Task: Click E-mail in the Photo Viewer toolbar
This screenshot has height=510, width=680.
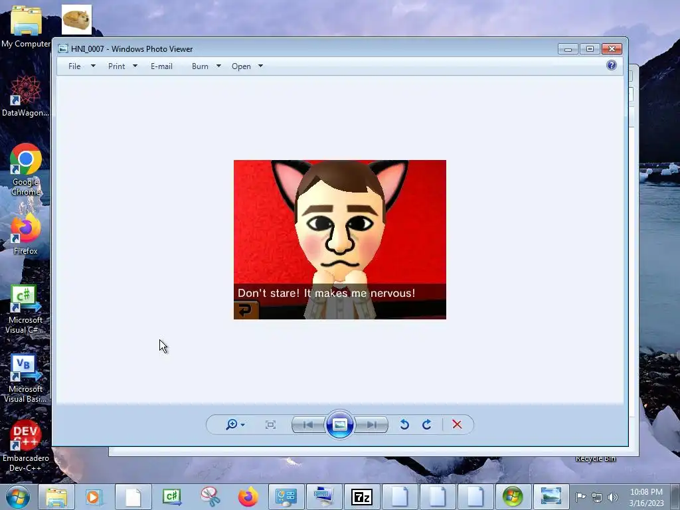Action: 161,66
